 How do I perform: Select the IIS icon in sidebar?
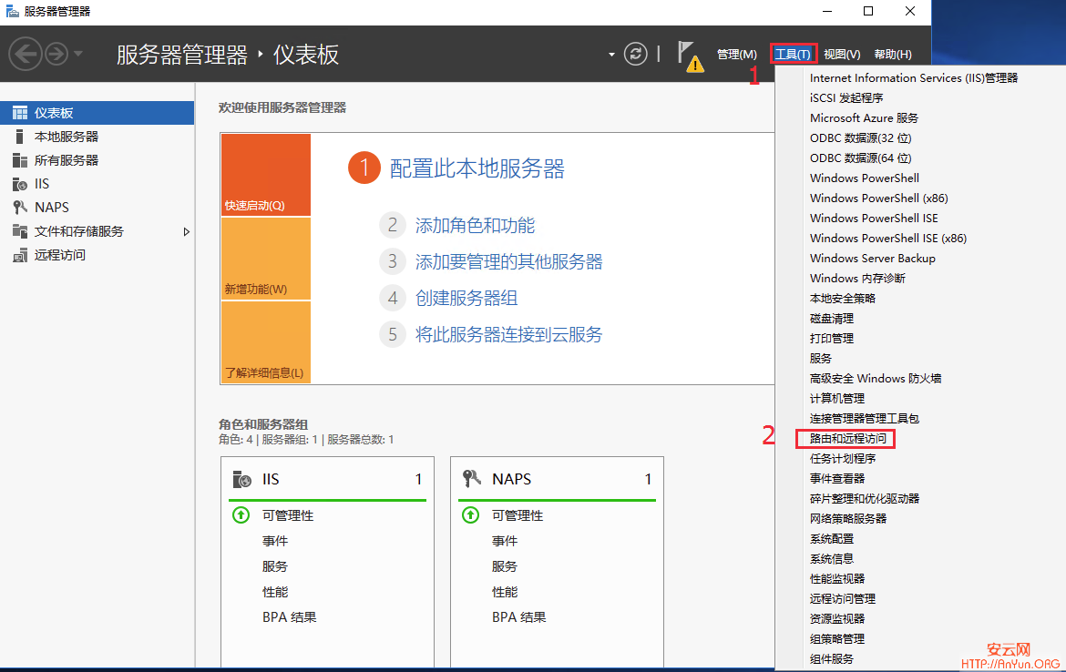tap(19, 184)
